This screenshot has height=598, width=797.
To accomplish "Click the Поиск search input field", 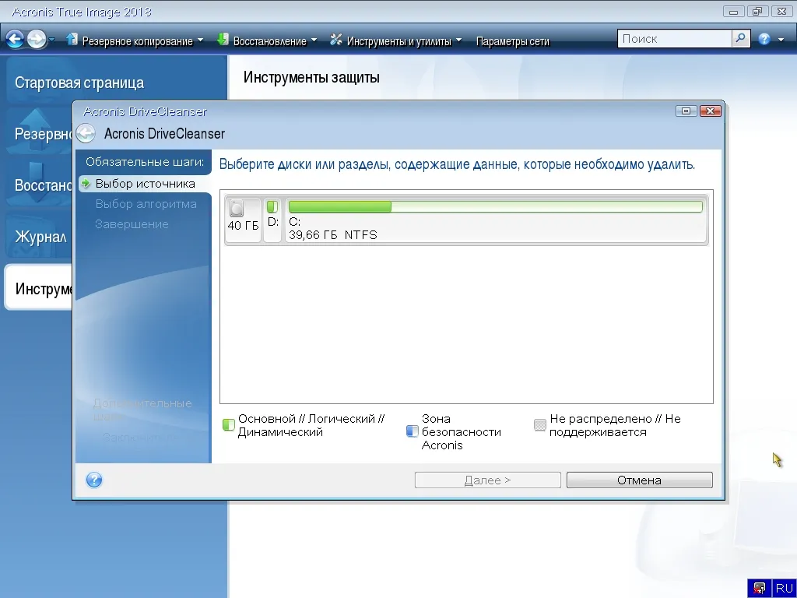I will point(675,39).
